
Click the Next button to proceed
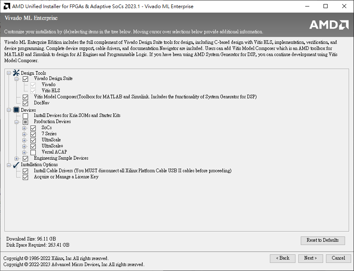(x=311, y=258)
